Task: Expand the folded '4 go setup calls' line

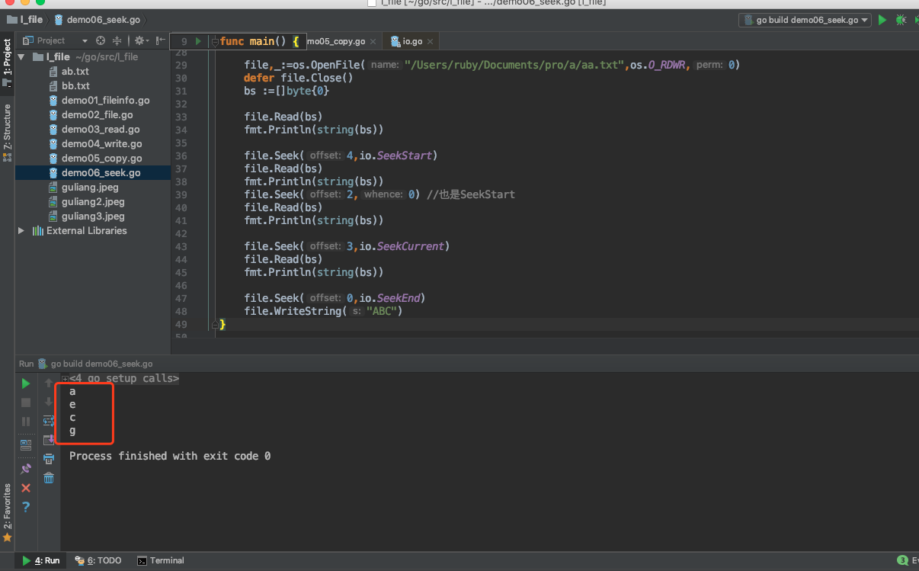Action: (x=66, y=379)
